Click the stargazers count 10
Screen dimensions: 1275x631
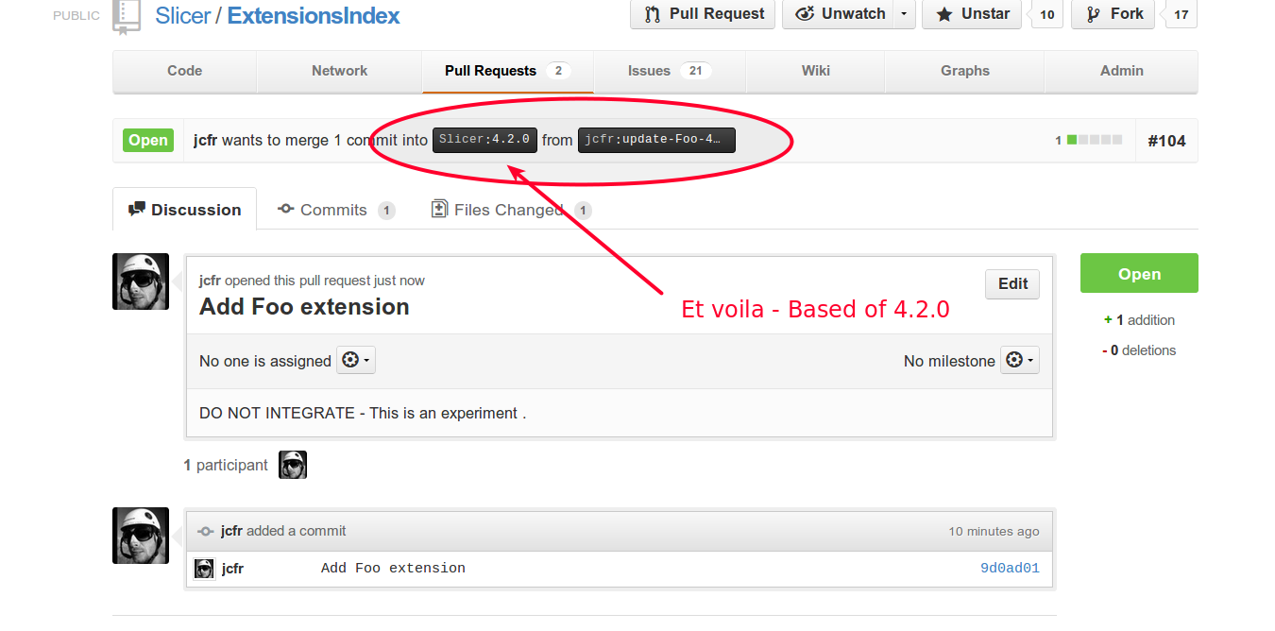click(1046, 15)
